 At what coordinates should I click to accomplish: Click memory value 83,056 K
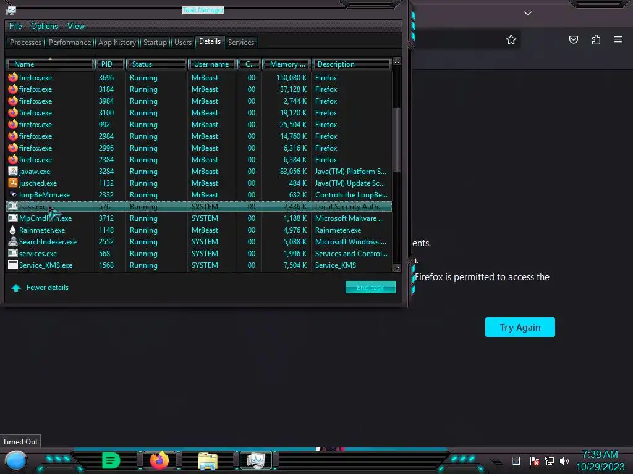[293, 172]
